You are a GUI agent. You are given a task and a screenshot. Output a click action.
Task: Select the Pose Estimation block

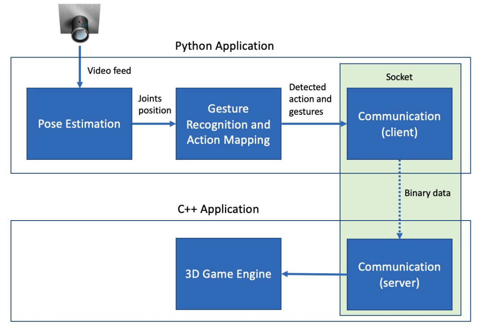[x=79, y=124]
